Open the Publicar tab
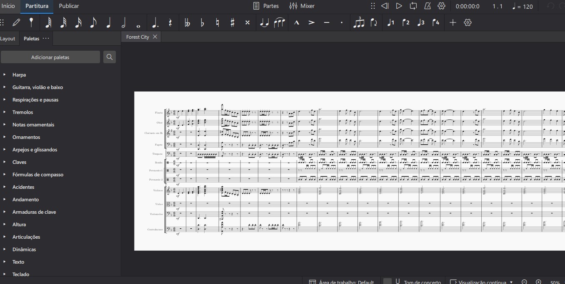This screenshot has height=284, width=565. [69, 6]
